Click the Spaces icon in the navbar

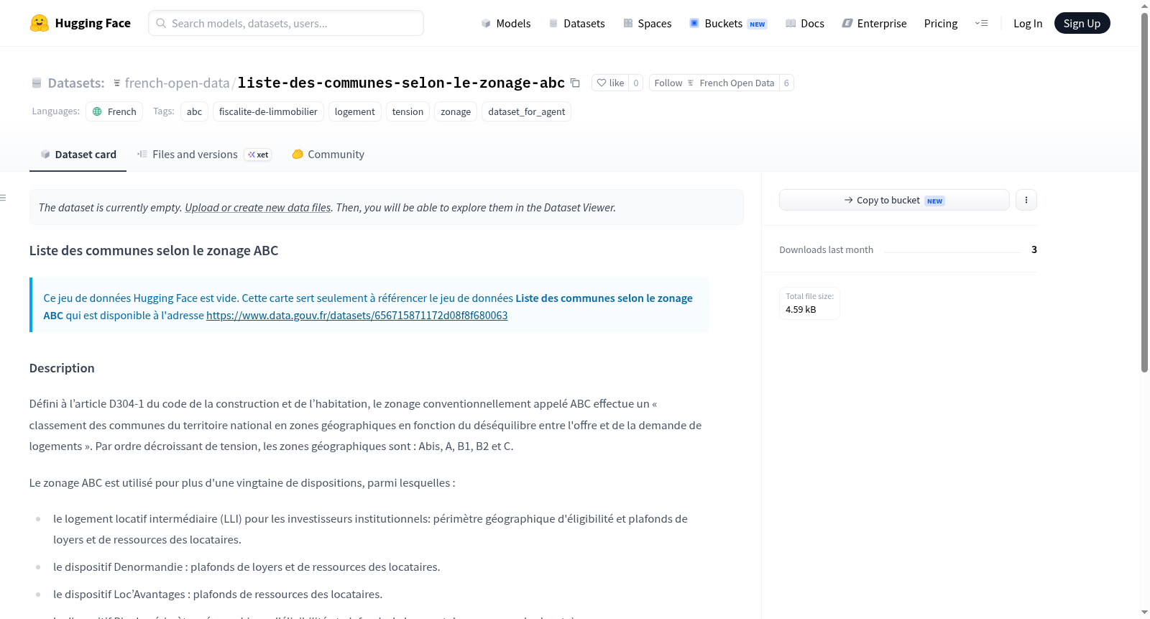pyautogui.click(x=628, y=23)
